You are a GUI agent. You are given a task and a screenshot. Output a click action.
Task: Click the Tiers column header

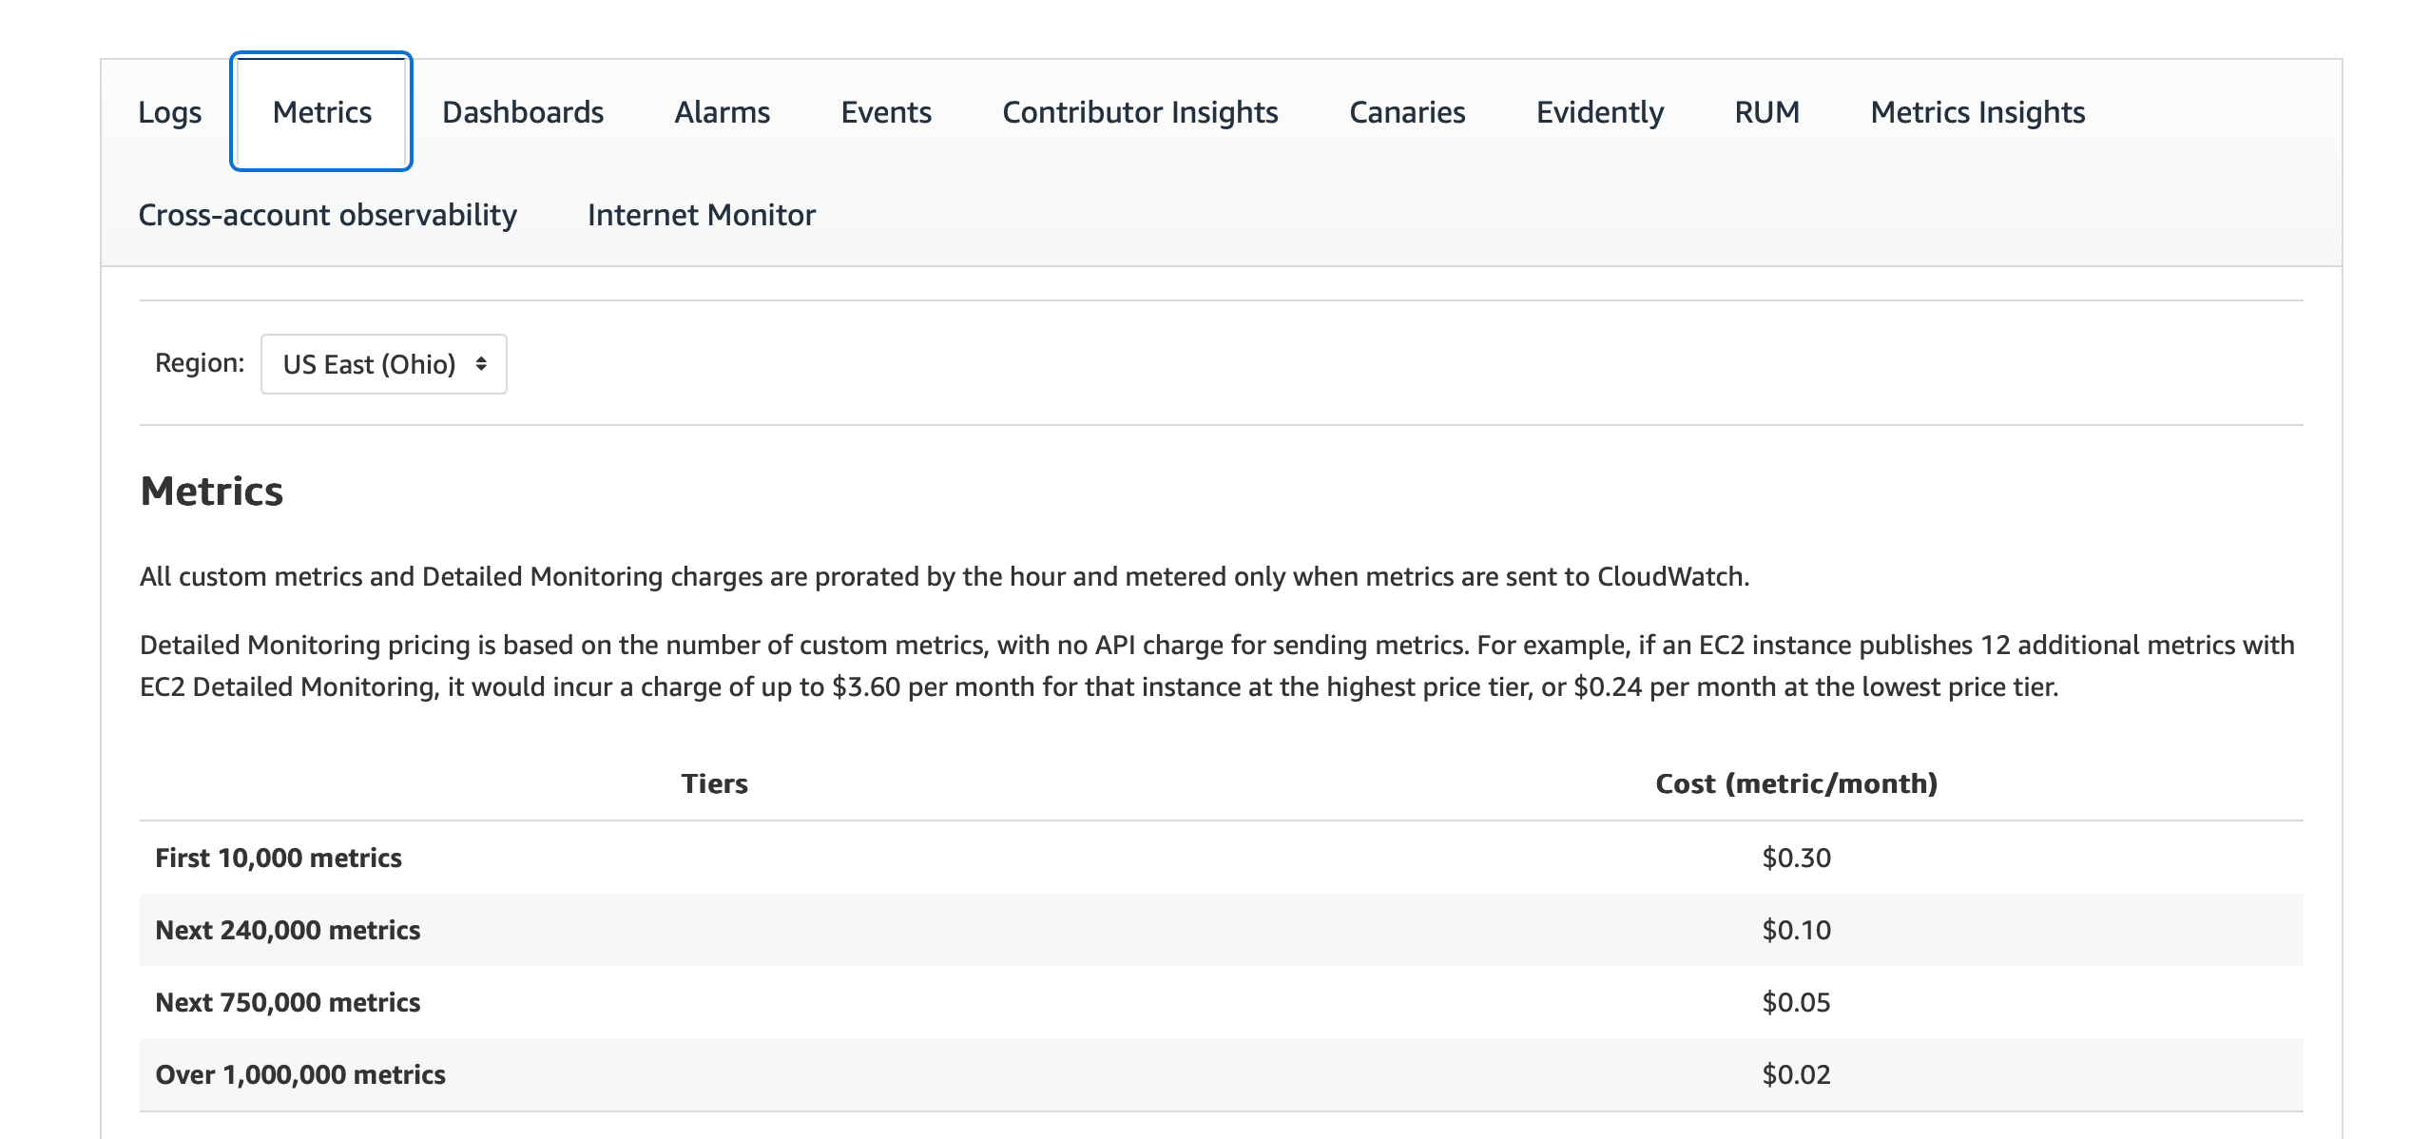[714, 783]
